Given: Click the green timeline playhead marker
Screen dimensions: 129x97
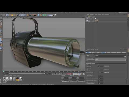Looking at the screenshot, I should [4, 72].
